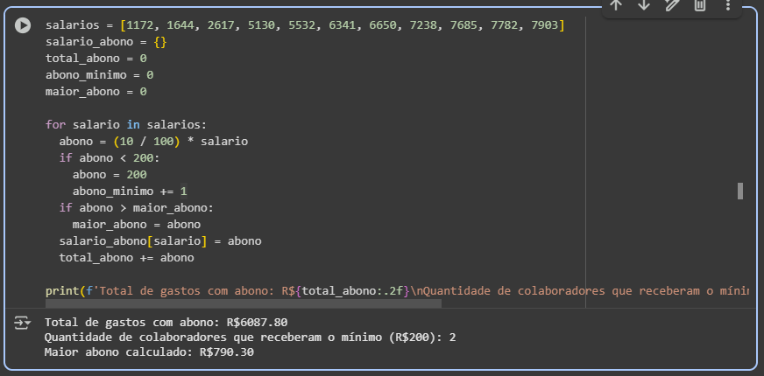Click output 'Total de gastos com abono: R$6087.80'
764x376 pixels.
(x=166, y=322)
